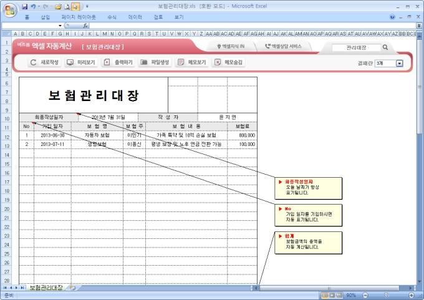Click the memo note icon beside 메모보기

point(181,62)
